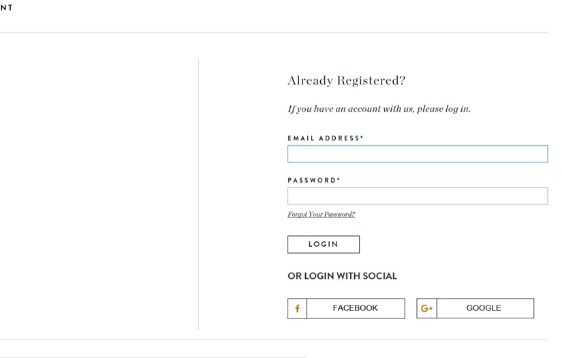Focus the Email Address input field
The width and height of the screenshot is (562, 358).
click(417, 154)
